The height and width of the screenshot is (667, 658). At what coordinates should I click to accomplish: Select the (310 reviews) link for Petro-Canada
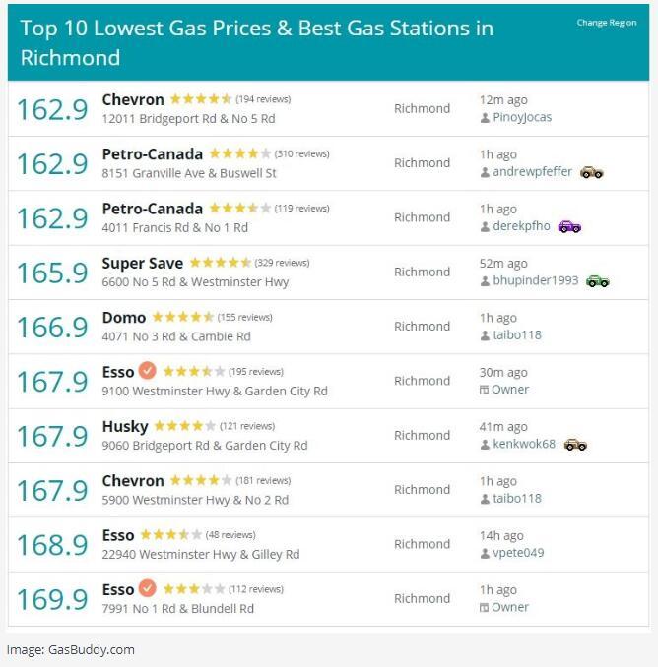pos(302,154)
